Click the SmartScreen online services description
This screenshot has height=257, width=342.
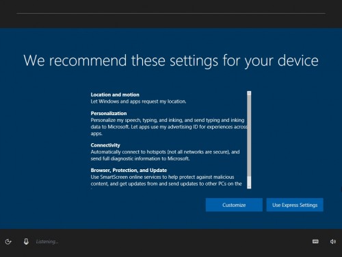(x=166, y=180)
